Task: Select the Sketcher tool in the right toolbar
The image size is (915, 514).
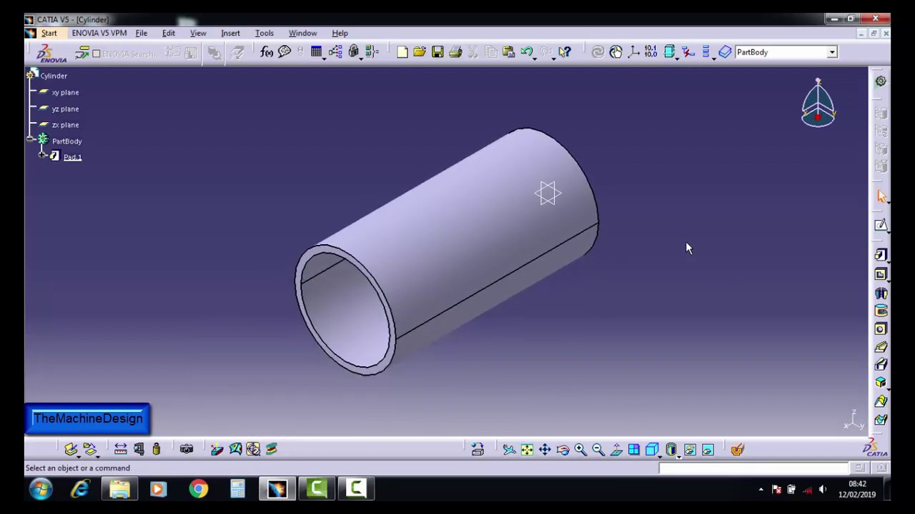Action: [881, 226]
